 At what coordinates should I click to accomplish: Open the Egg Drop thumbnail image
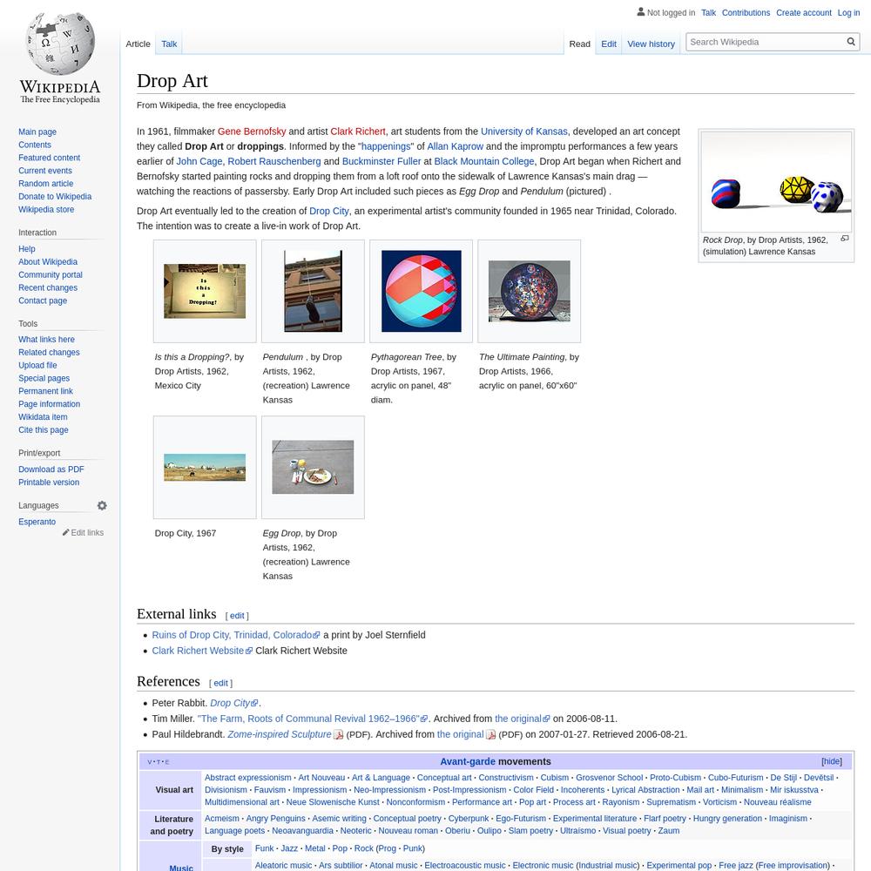tap(313, 467)
